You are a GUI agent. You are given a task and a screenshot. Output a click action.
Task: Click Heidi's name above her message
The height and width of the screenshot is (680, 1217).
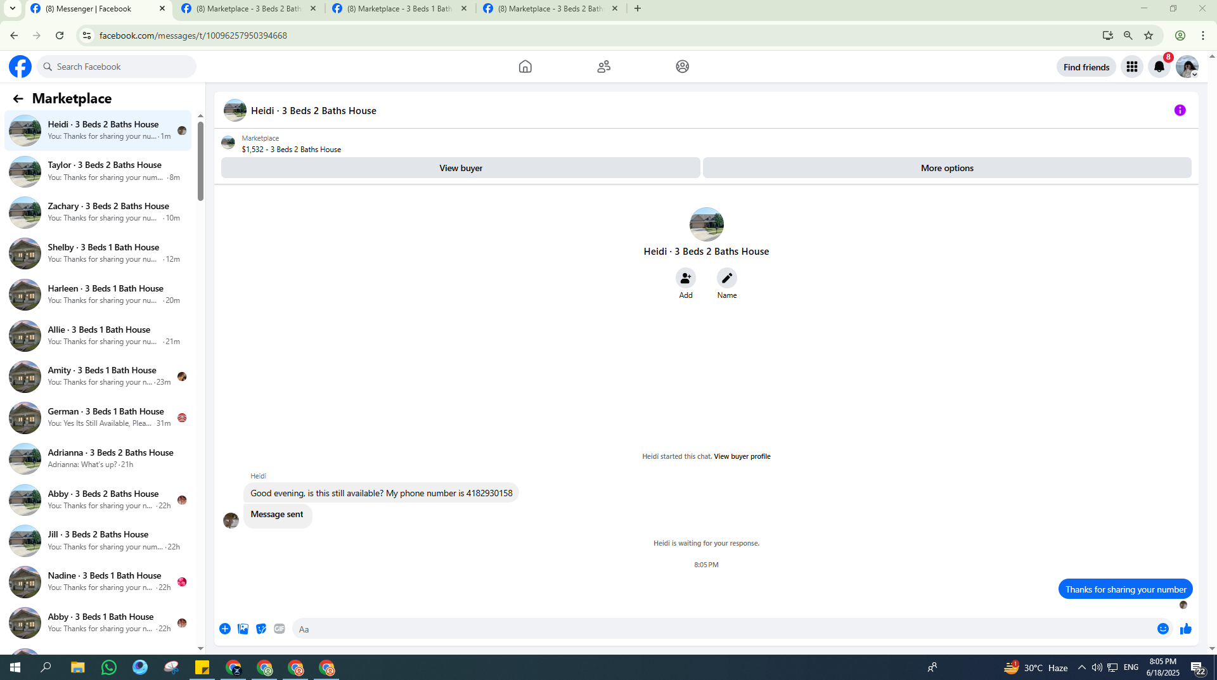coord(258,476)
